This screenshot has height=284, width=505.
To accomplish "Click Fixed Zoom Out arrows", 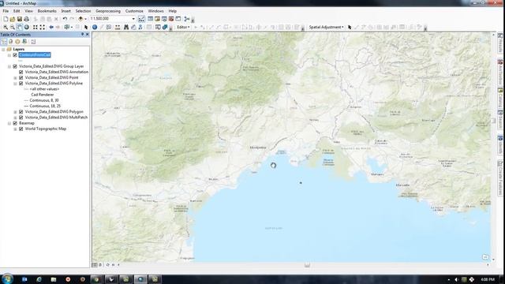I will (x=42, y=28).
